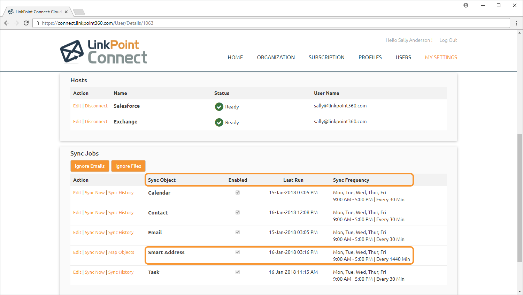
Task: Click the Exchange Ready status checkmark
Action: [219, 122]
